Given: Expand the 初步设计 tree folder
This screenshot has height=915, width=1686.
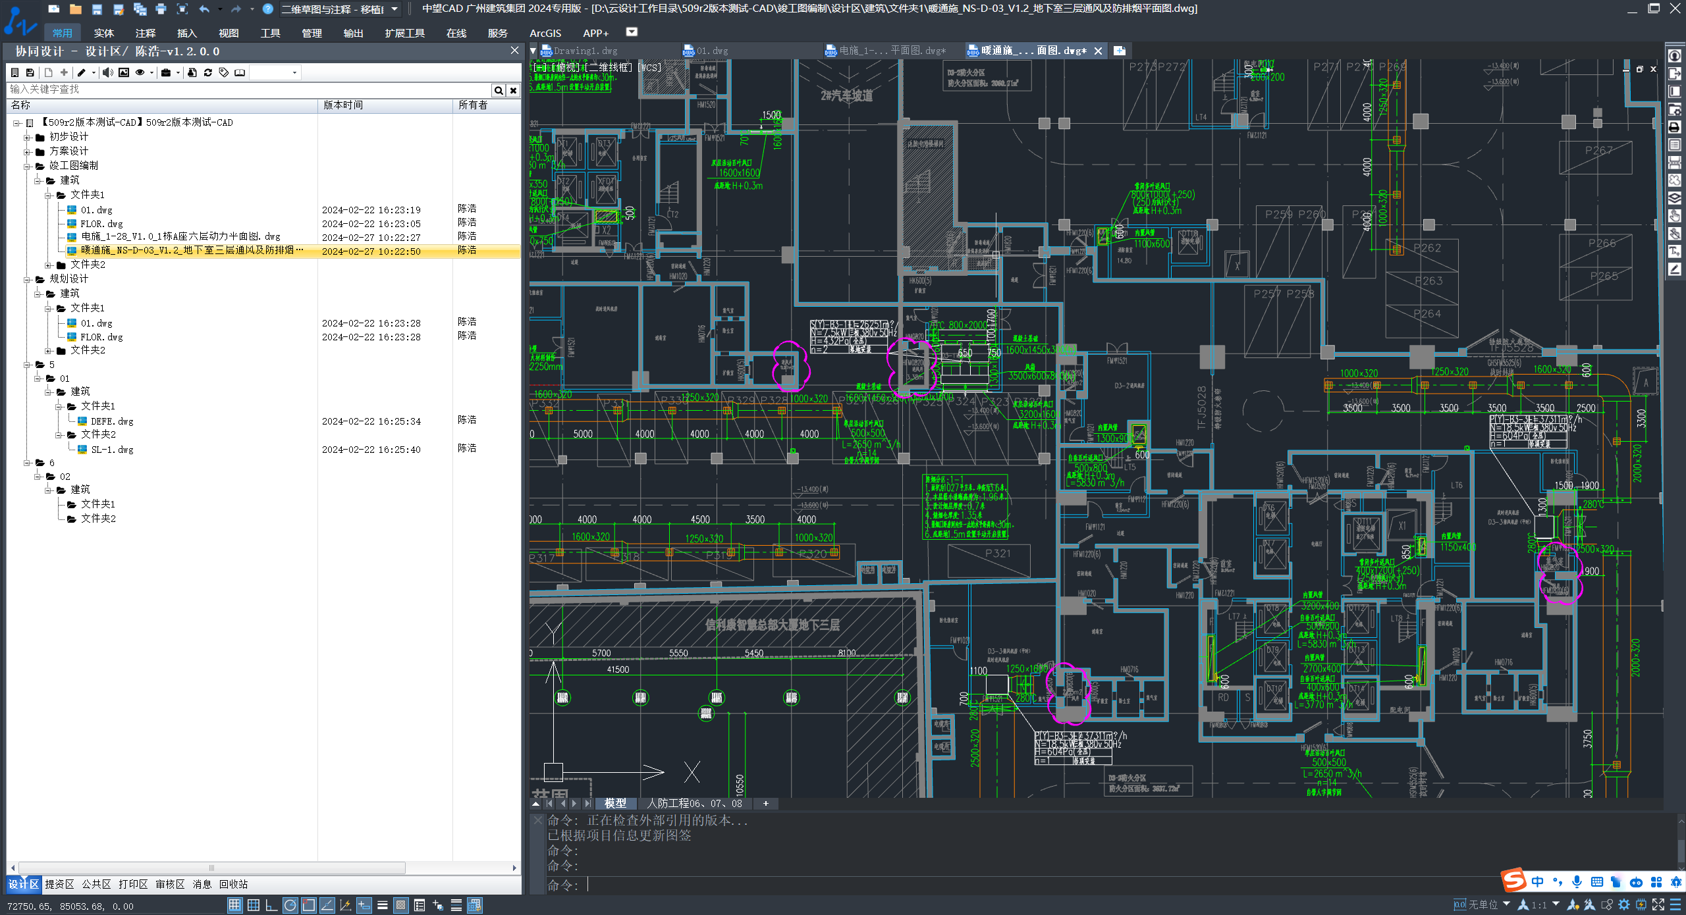Looking at the screenshot, I should [28, 137].
